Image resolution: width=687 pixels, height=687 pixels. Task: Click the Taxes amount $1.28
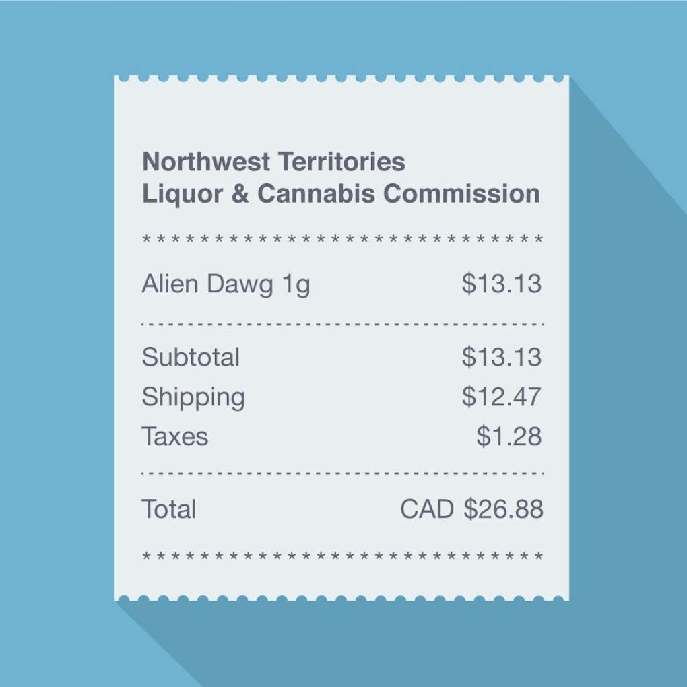click(x=509, y=436)
